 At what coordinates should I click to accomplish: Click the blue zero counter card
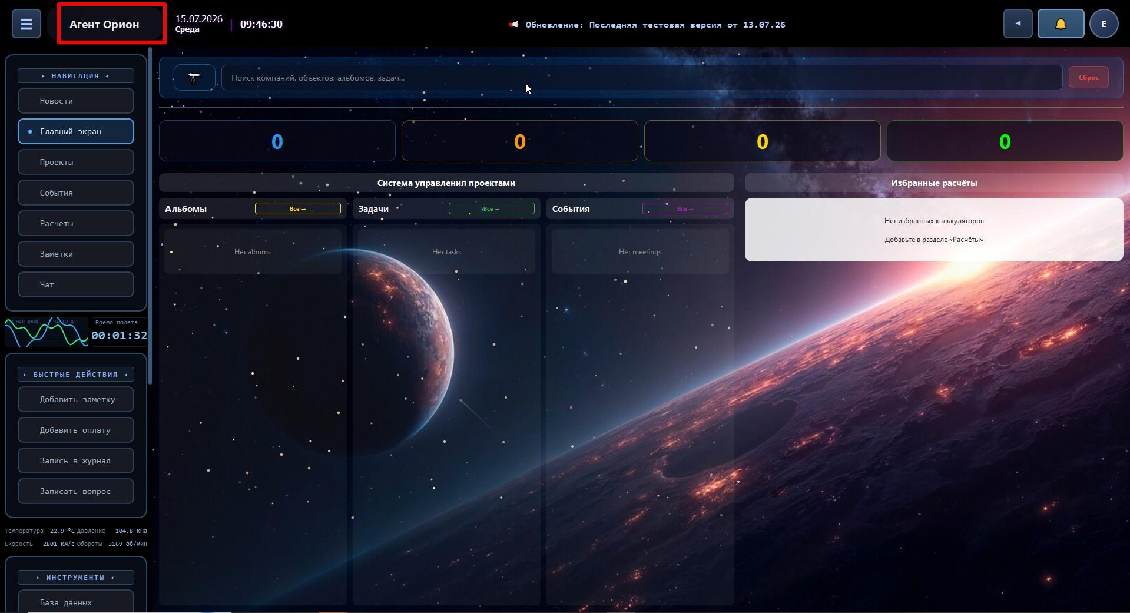click(277, 141)
